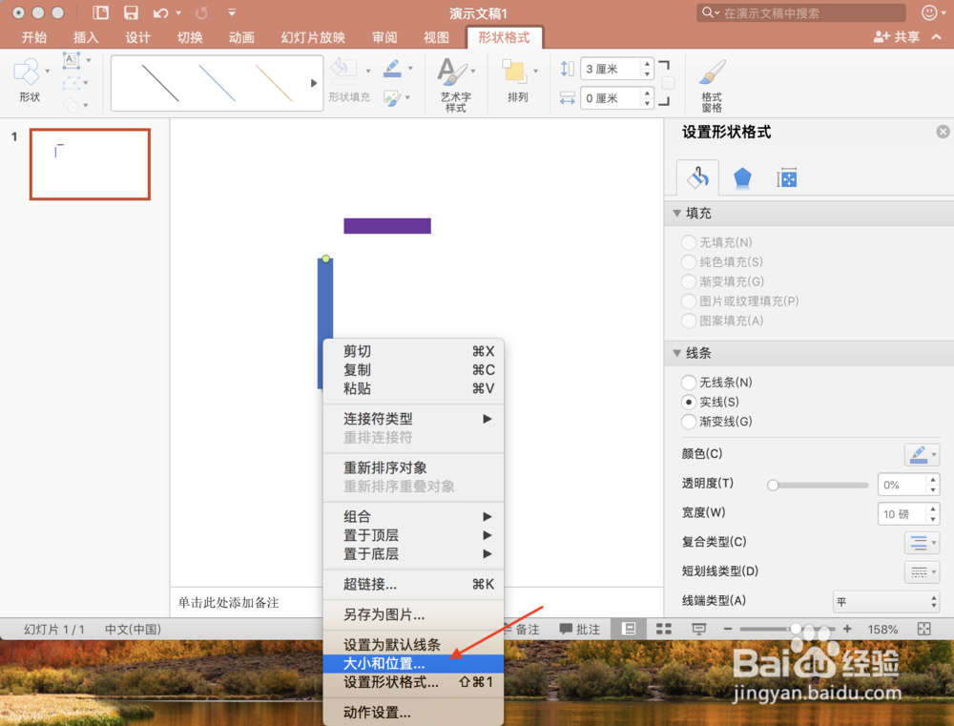
Task: Select Pattern fill (图案填充) radio button
Action: 688,321
